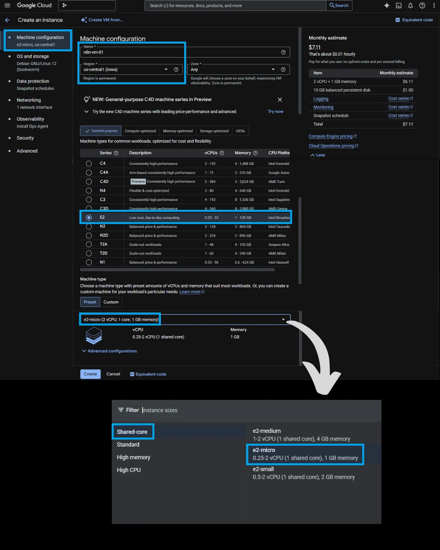Select the N1 series radio button
The image size is (440, 550).
pyautogui.click(x=89, y=262)
